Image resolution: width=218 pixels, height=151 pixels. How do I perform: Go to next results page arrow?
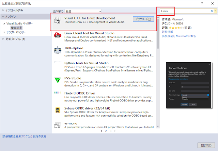click(x=115, y=131)
